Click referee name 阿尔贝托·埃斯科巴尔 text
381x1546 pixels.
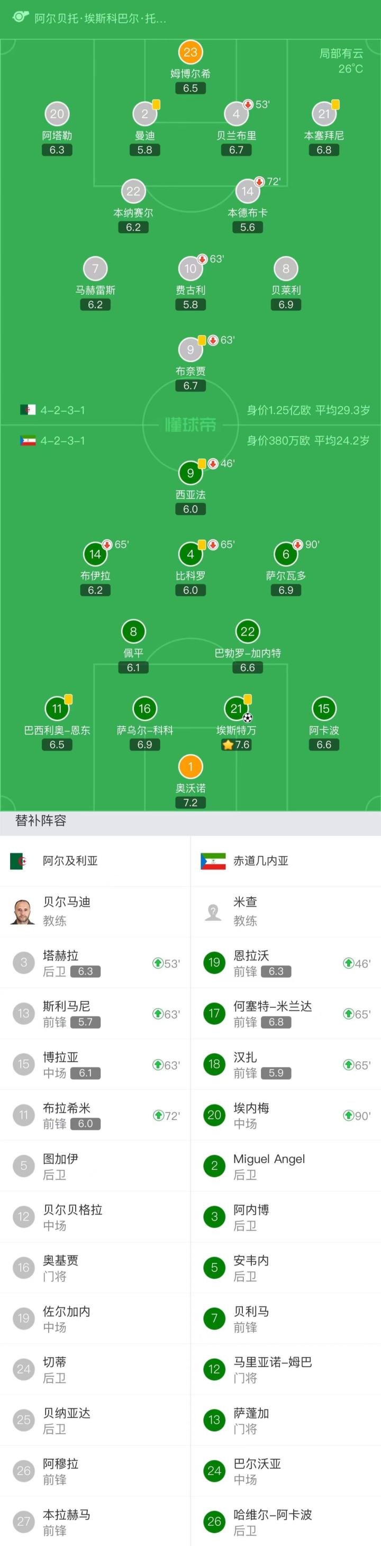[x=100, y=19]
